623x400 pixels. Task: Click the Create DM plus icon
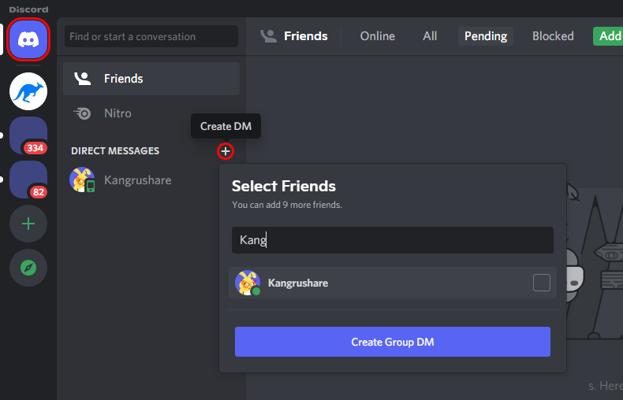pos(226,150)
